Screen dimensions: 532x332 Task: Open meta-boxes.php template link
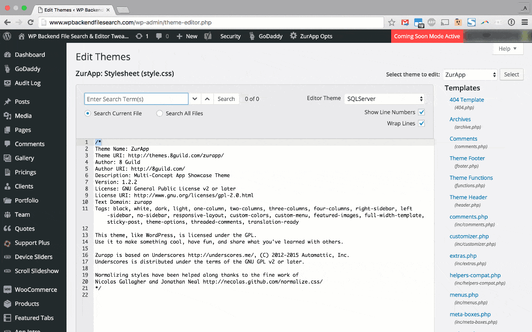point(470,314)
